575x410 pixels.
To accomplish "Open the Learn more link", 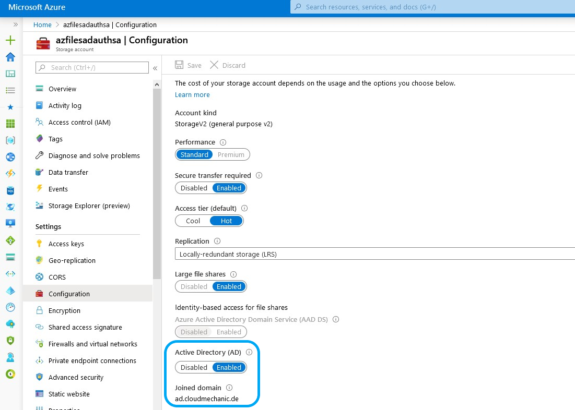I will [x=192, y=94].
